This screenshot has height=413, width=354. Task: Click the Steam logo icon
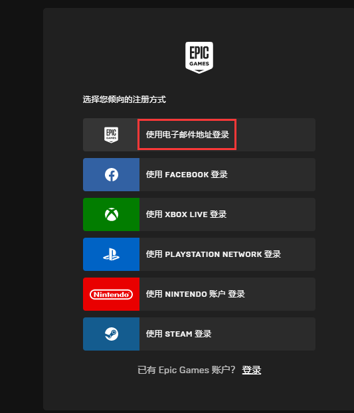coord(112,334)
